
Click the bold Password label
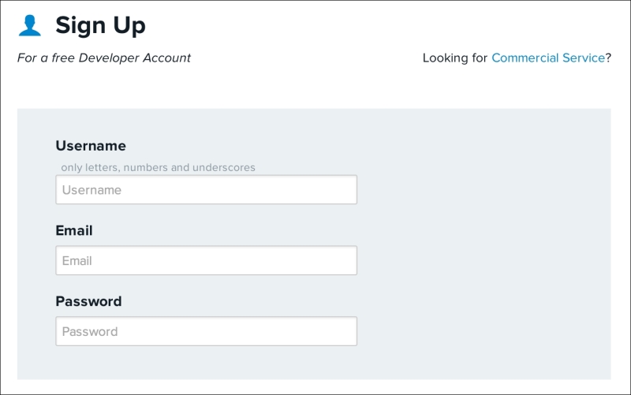click(x=88, y=301)
